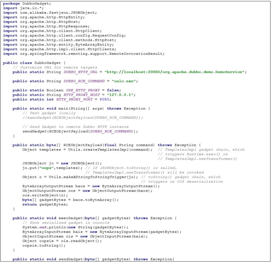Click comment 'Show serialized gadget in console'
Screen dimensions: 271x264
click(66, 223)
